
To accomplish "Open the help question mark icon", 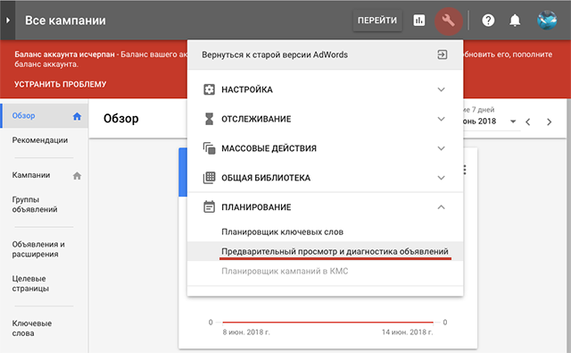I will [488, 21].
